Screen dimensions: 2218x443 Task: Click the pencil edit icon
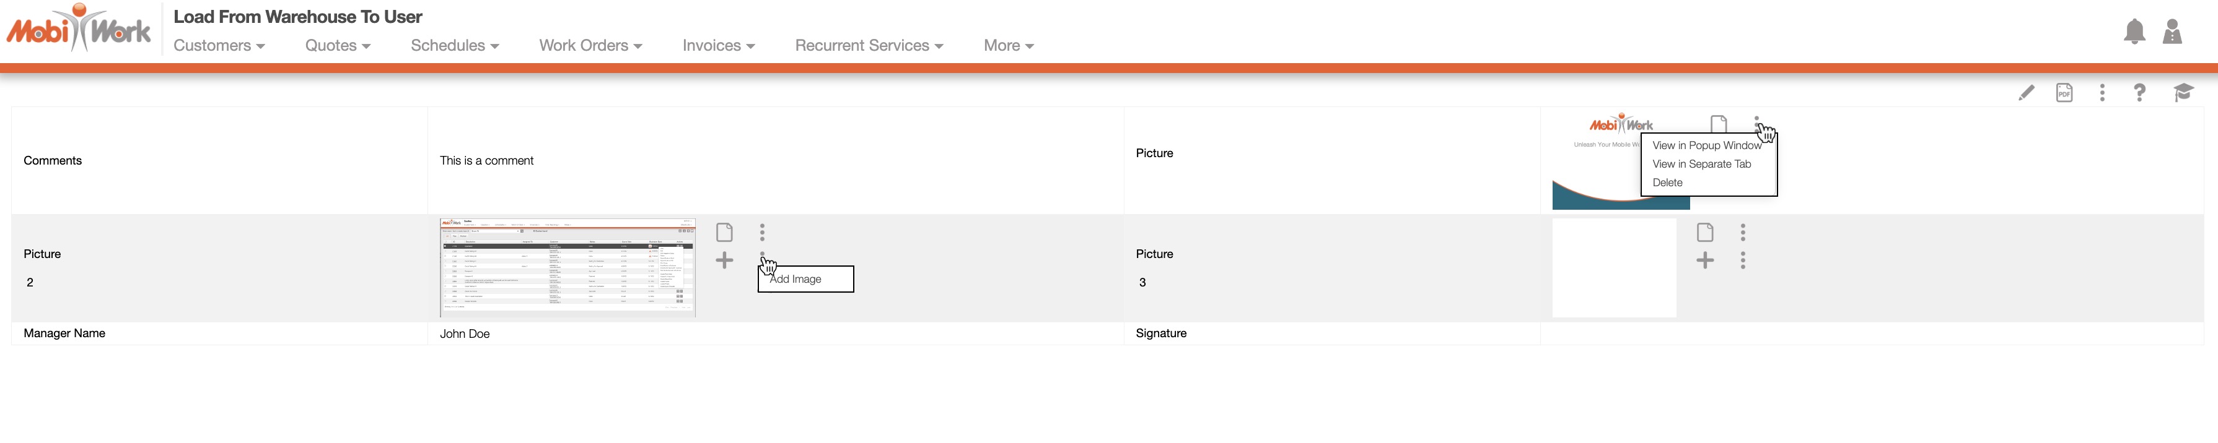point(2026,93)
